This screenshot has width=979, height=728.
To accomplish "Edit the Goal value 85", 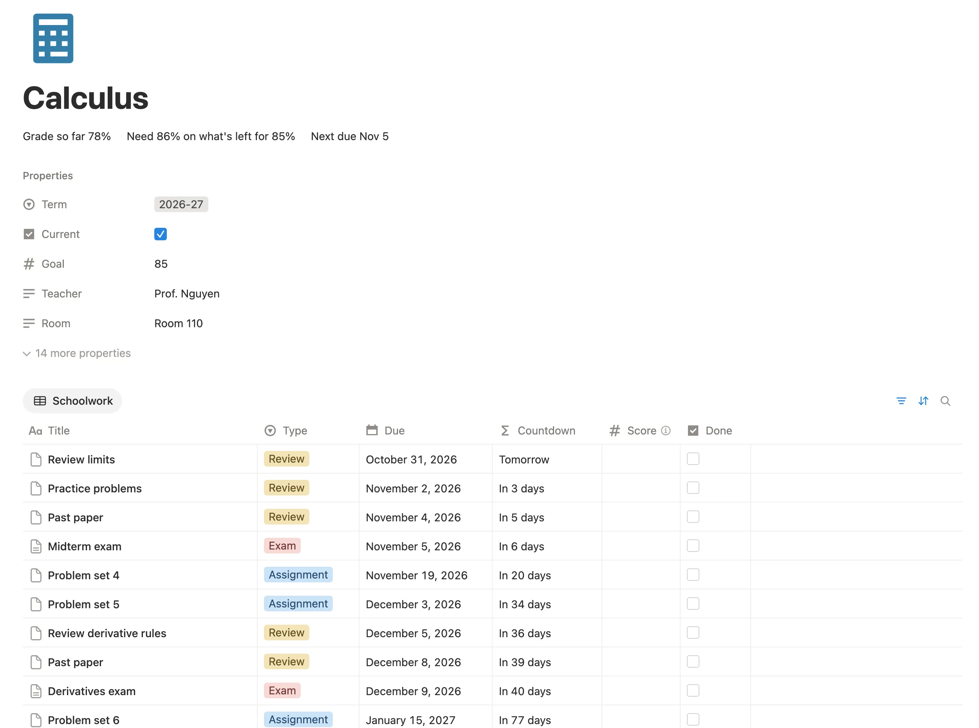I will tap(161, 264).
